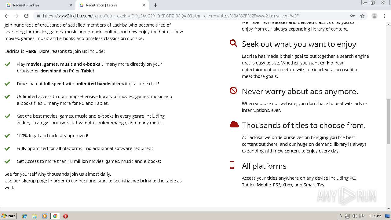Open a new browser tab
Viewport: 391px width, 220px height.
click(155, 5)
